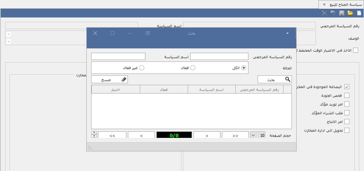Click the pin icon in search dialog title bar
Screen dimensions: 364x171
[148, 33]
